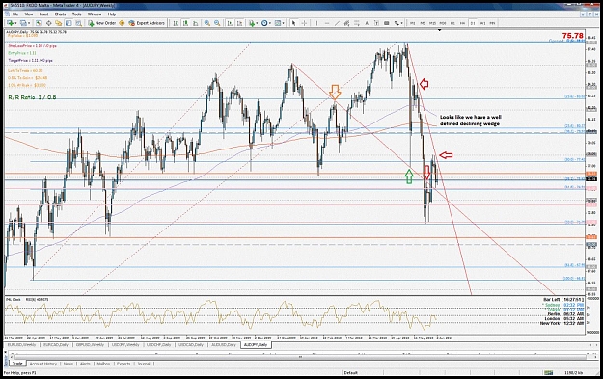Expand the Indicators dropdown arrow
Image resolution: width=603 pixels, height=379 pixels.
tap(257, 23)
